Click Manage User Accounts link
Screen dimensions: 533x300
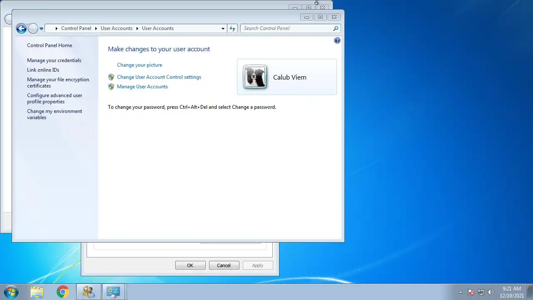point(142,87)
